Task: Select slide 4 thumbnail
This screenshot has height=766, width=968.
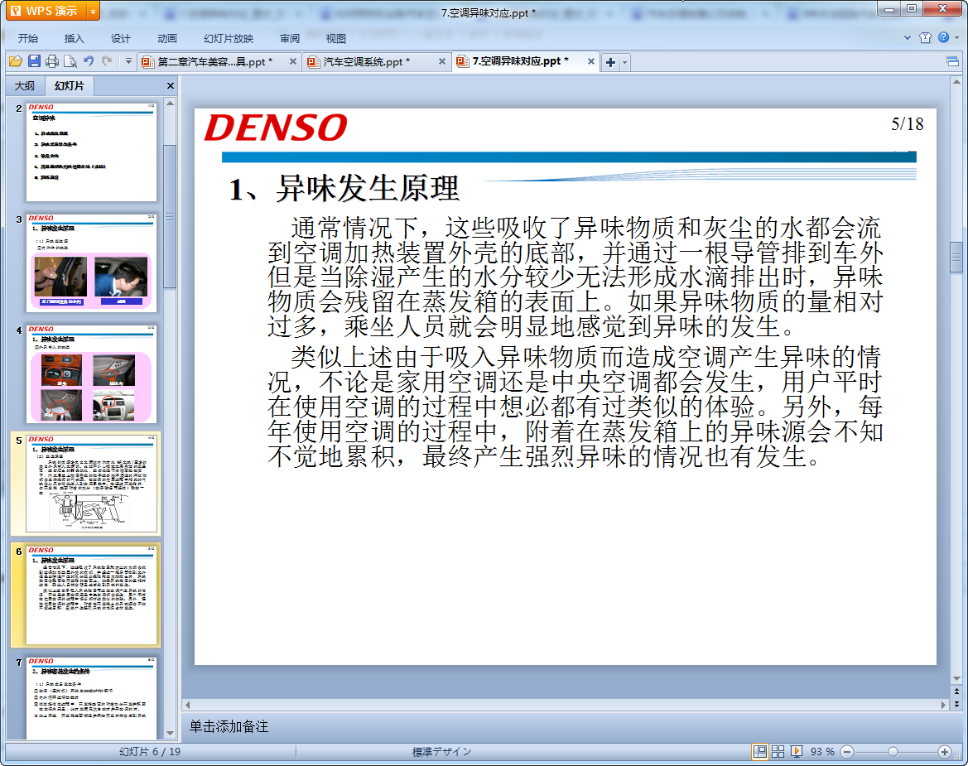Action: point(91,374)
